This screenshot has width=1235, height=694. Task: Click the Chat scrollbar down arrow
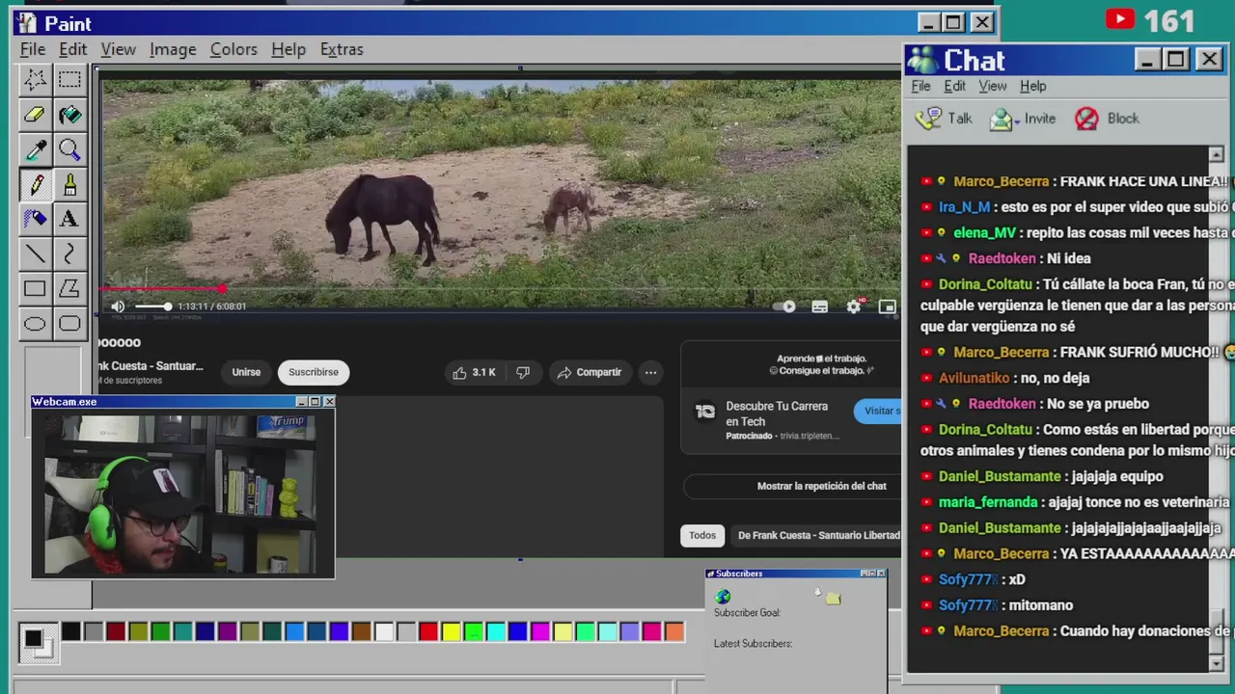(x=1216, y=663)
